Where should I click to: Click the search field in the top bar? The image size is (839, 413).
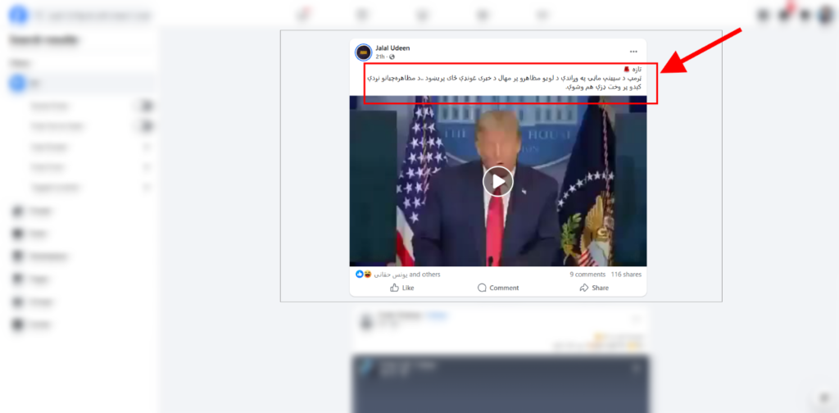92,16
